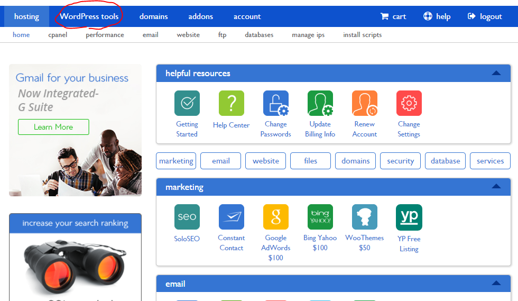Collapse the helpful resources panel
Screen dimensions: 518x301
click(x=496, y=73)
